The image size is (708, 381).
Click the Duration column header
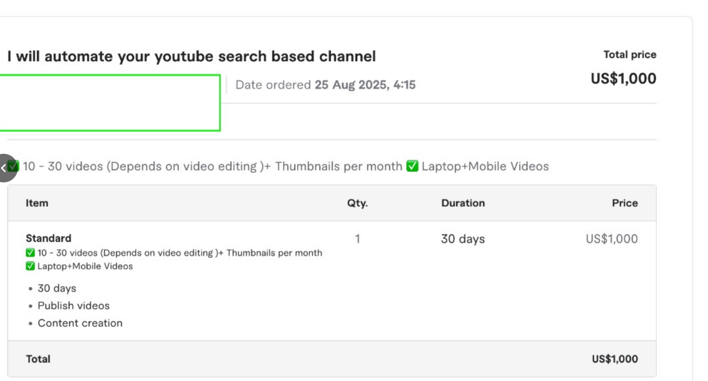click(x=463, y=203)
